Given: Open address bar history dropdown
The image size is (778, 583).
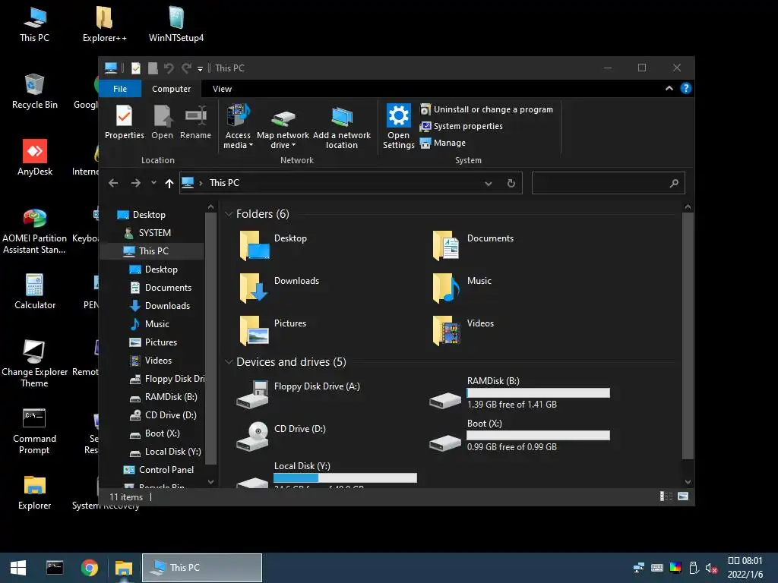Looking at the screenshot, I should click(489, 184).
